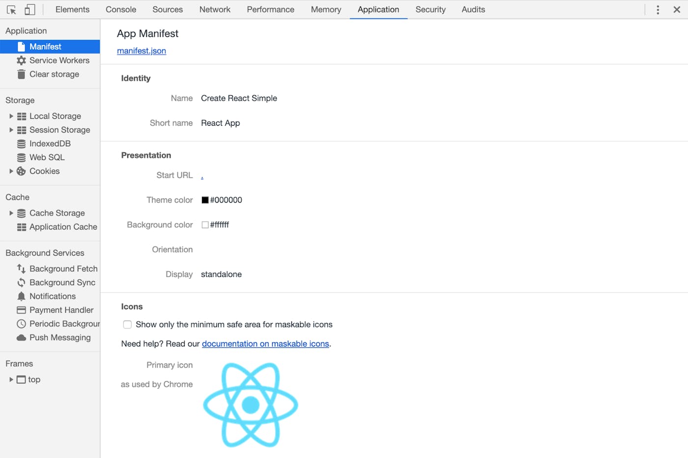Image resolution: width=688 pixels, height=458 pixels.
Task: Open the DevTools three-dot menu
Action: pyautogui.click(x=658, y=10)
